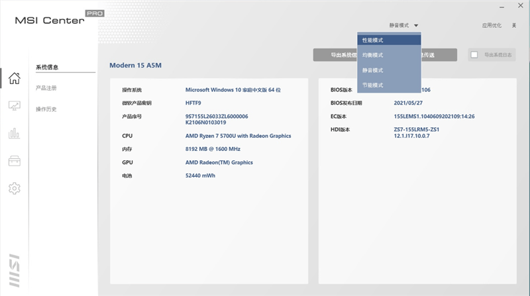Image resolution: width=530 pixels, height=296 pixels.
Task: Click the EC version 155LEMS1 value
Action: [x=434, y=117]
